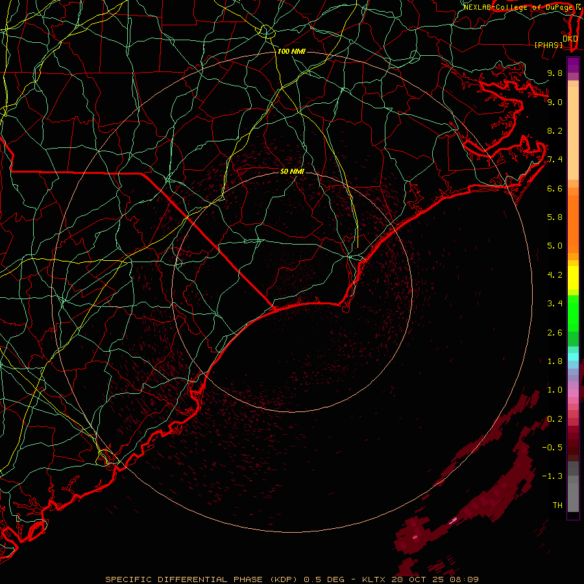
Task: Click the TH threshold label
Action: (x=557, y=505)
